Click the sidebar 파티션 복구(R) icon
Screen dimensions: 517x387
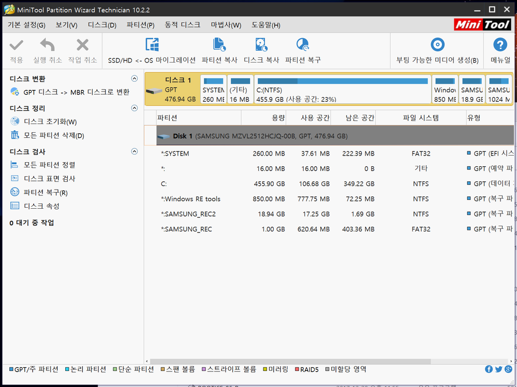(x=14, y=192)
